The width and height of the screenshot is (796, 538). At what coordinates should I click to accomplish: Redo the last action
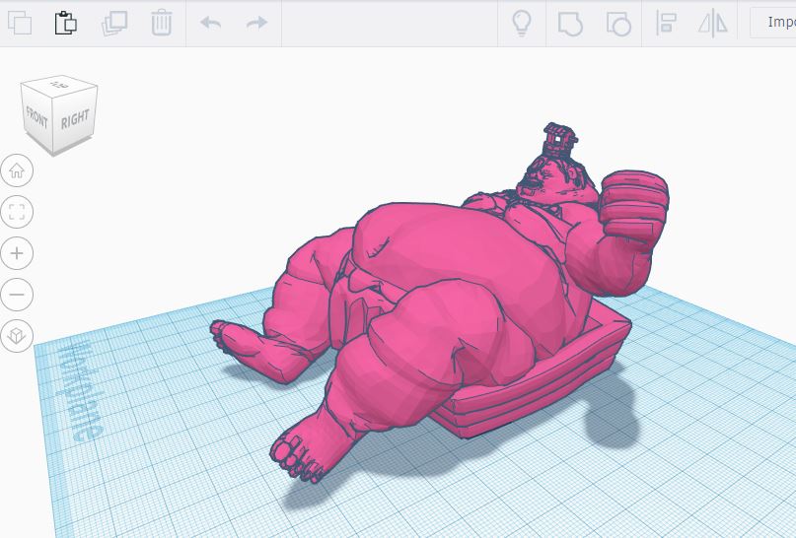256,23
